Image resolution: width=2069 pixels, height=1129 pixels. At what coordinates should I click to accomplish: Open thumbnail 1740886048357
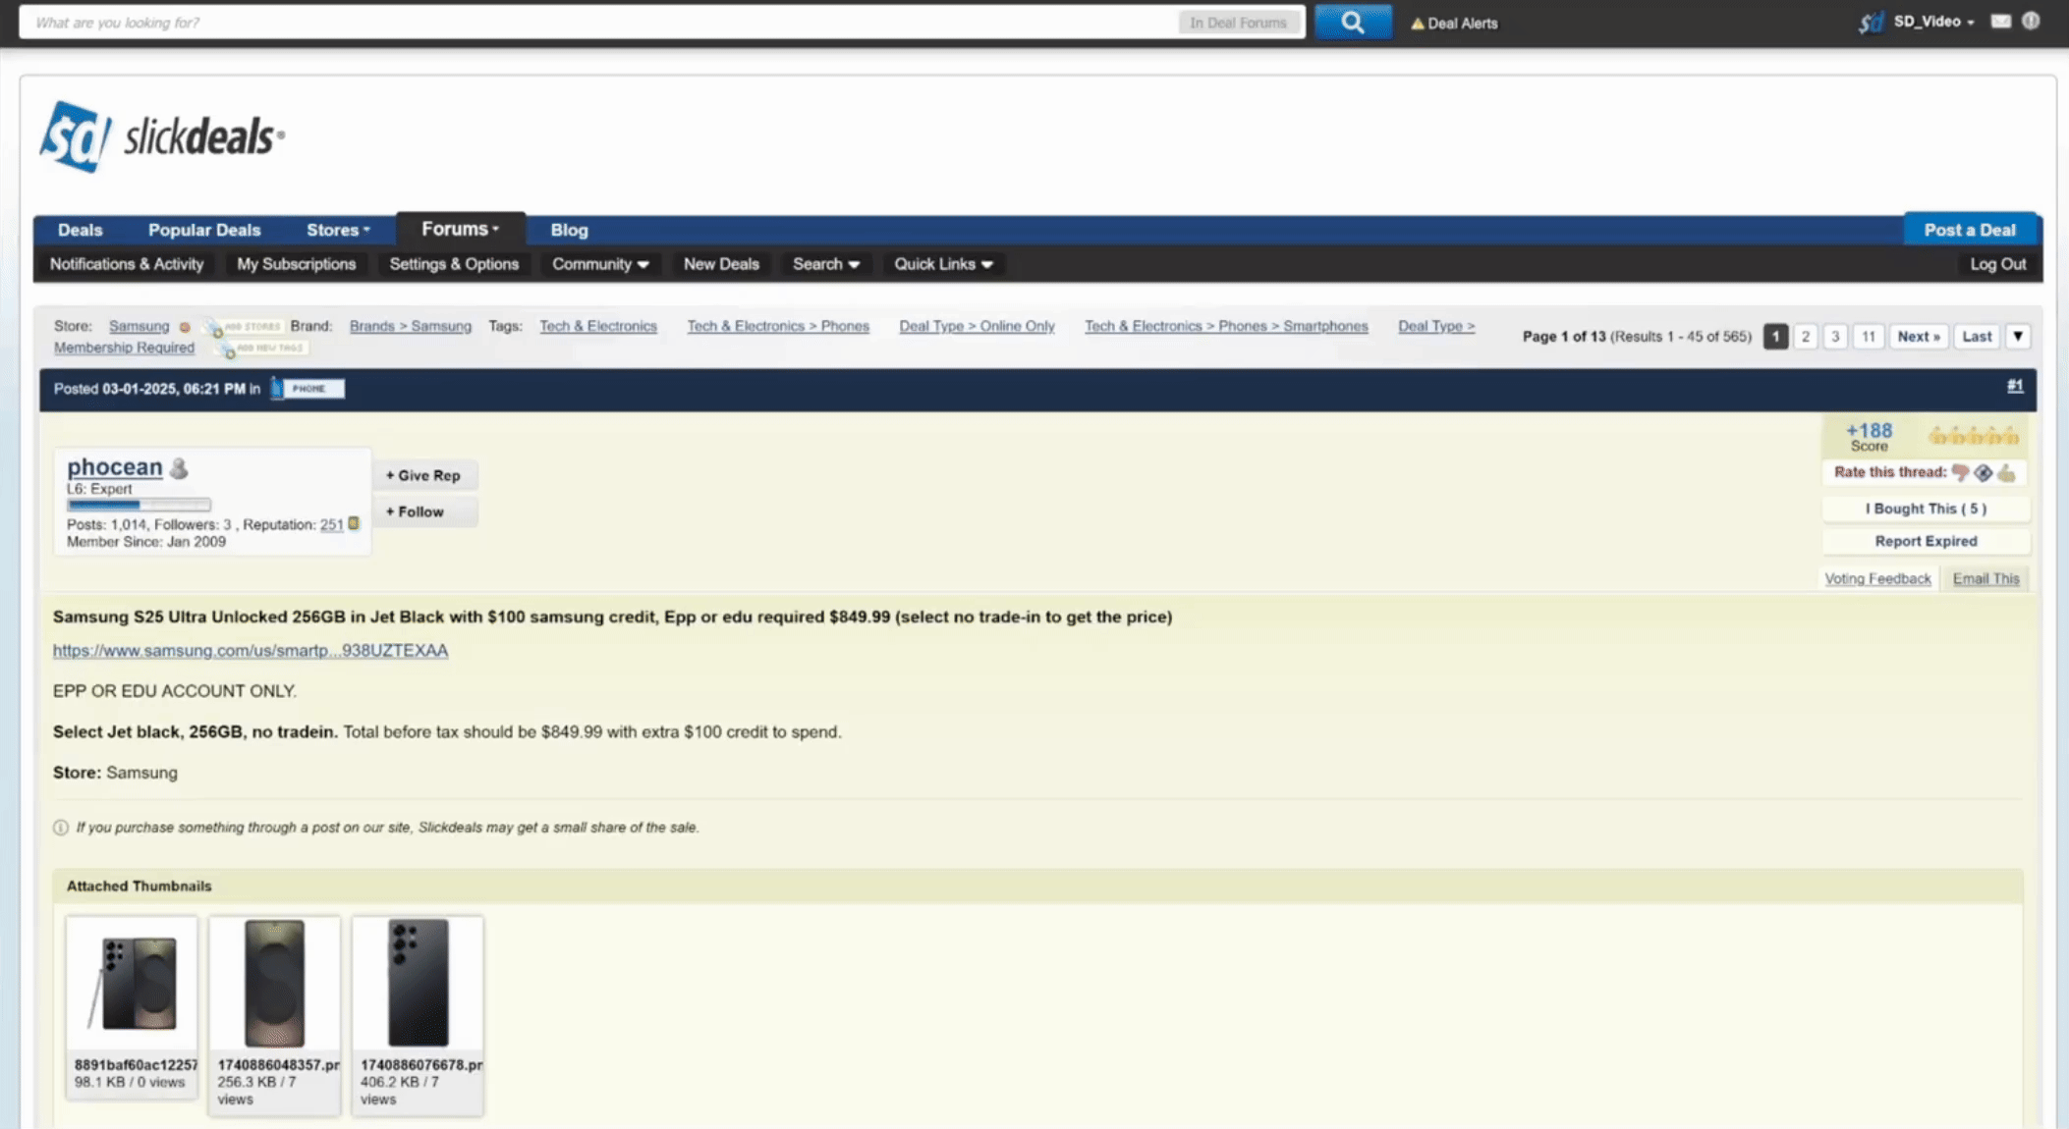tap(274, 1015)
